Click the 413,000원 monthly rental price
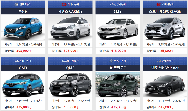Screen dimensions: 188x111 (x=118, y=51)
